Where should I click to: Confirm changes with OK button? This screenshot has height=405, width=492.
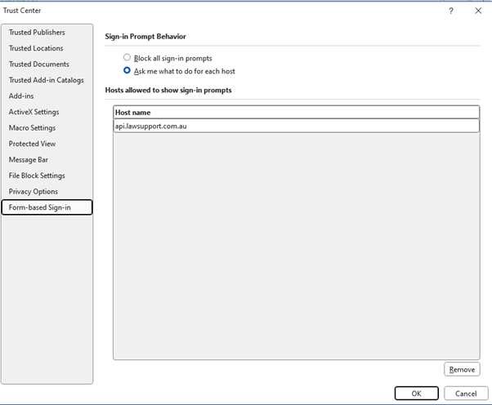(416, 393)
